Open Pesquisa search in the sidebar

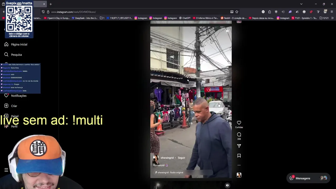click(x=16, y=55)
